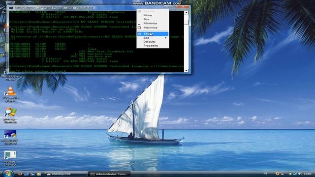
Task: Switch to the onestop.mid taskbar button
Action: coord(66,174)
